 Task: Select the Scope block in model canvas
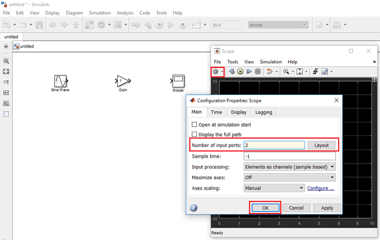point(178,81)
